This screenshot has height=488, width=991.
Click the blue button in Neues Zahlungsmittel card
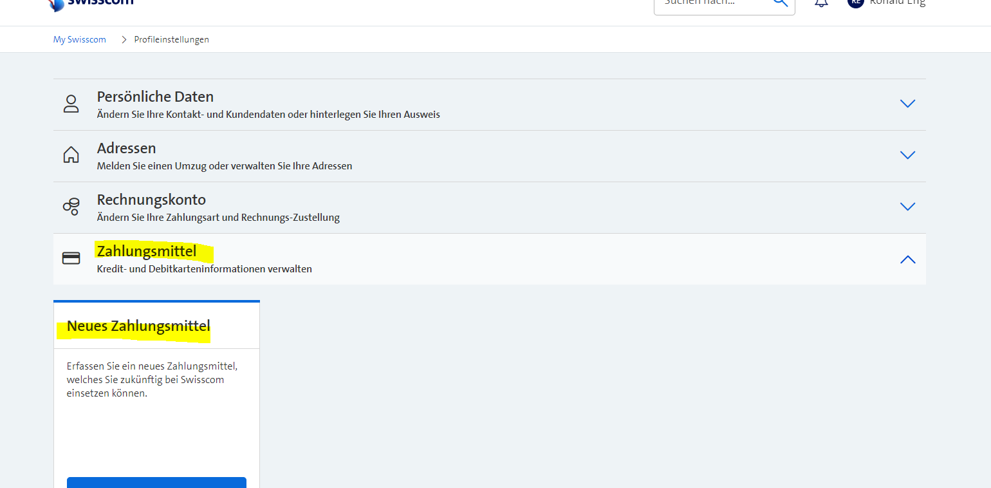[156, 482]
